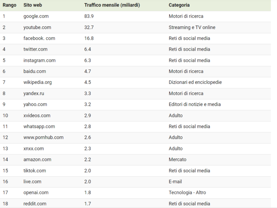The image size is (277, 208).
Task: Click the live.com entry
Action: click(x=32, y=182)
